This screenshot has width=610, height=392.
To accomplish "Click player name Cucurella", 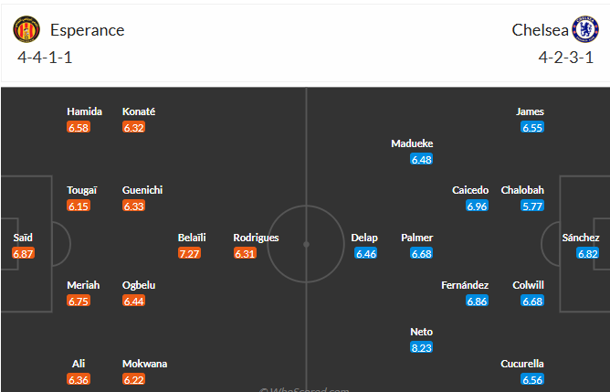I will tap(522, 364).
